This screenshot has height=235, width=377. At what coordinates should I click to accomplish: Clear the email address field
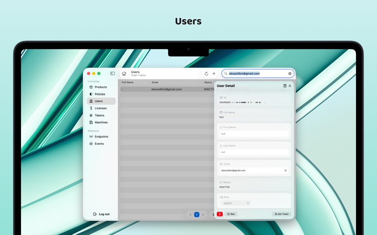(285, 170)
